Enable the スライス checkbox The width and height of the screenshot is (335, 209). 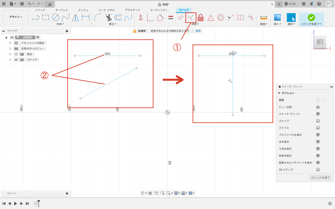pos(318,128)
